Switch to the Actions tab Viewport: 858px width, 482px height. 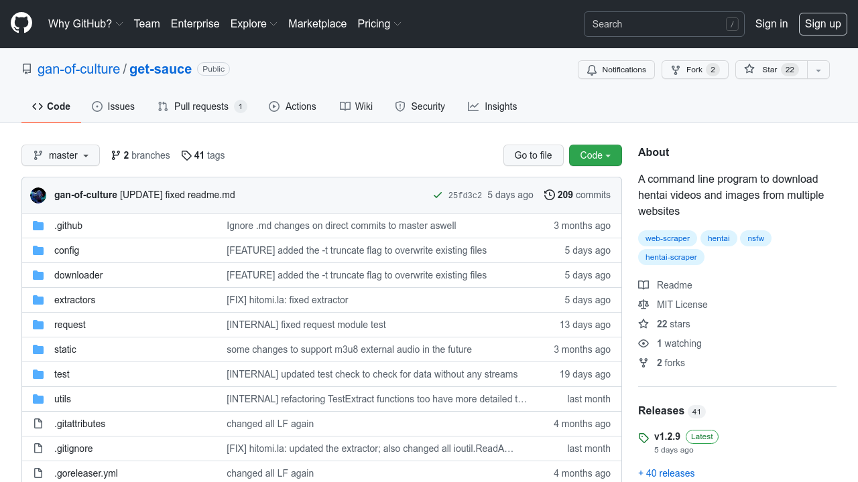292,106
